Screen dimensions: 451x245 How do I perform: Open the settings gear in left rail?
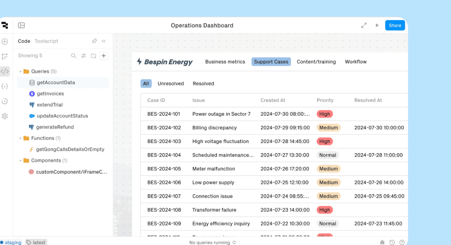click(5, 116)
